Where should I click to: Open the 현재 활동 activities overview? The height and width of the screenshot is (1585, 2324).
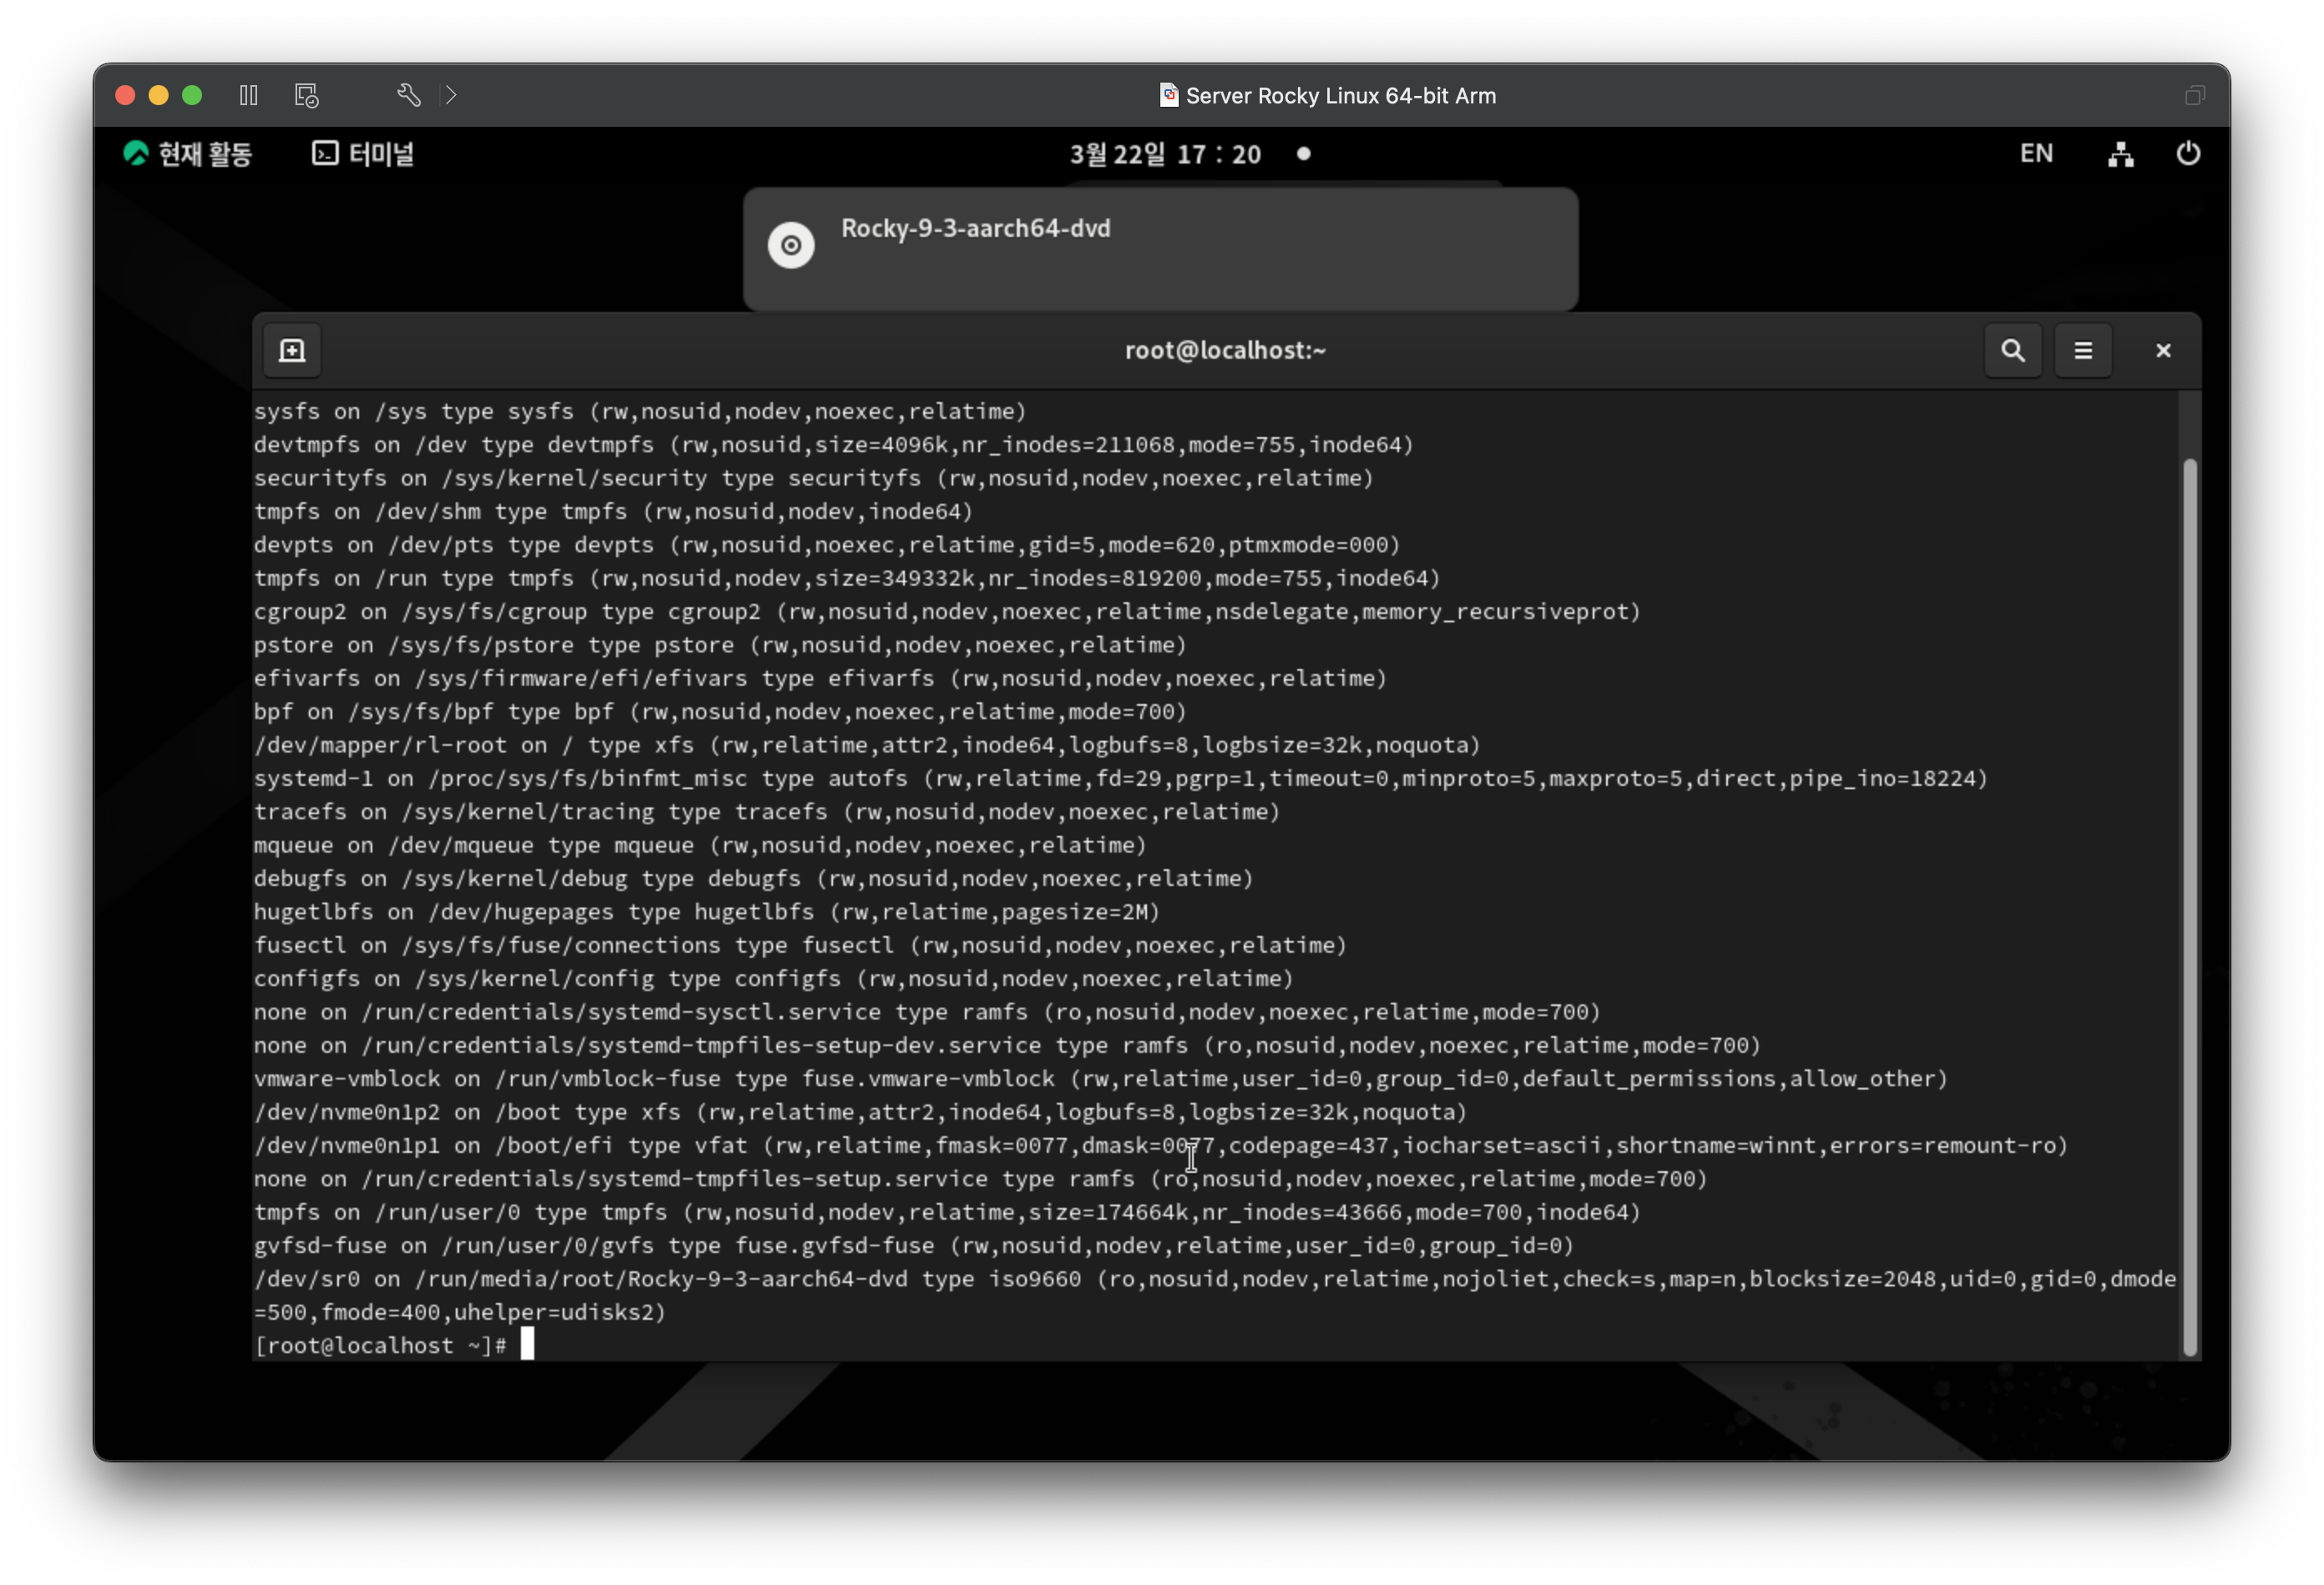(x=188, y=153)
